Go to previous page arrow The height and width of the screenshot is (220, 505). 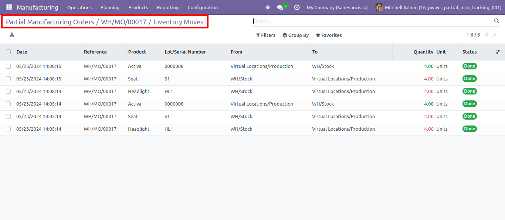pyautogui.click(x=487, y=35)
